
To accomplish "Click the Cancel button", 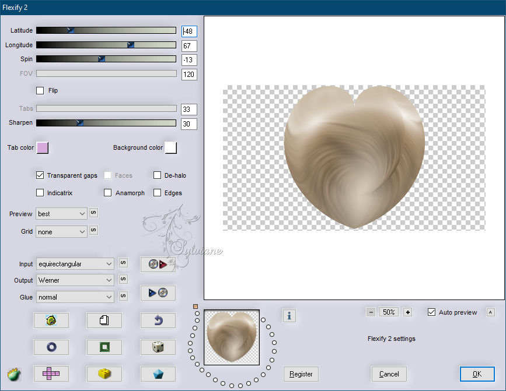I will [x=389, y=374].
